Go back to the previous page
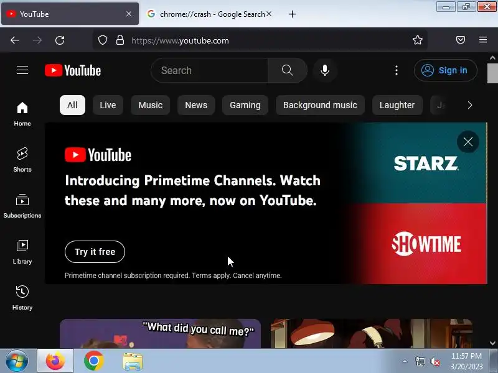 pos(15,40)
